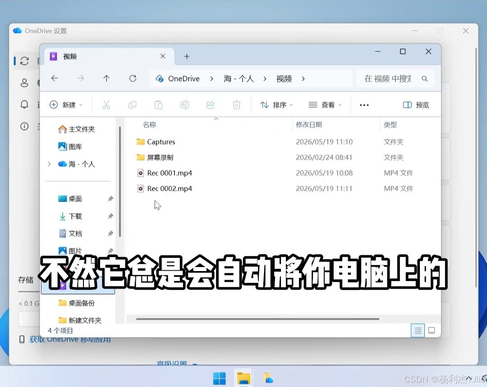Click the navigation pane vertical scrollbar

pyautogui.click(x=120, y=182)
